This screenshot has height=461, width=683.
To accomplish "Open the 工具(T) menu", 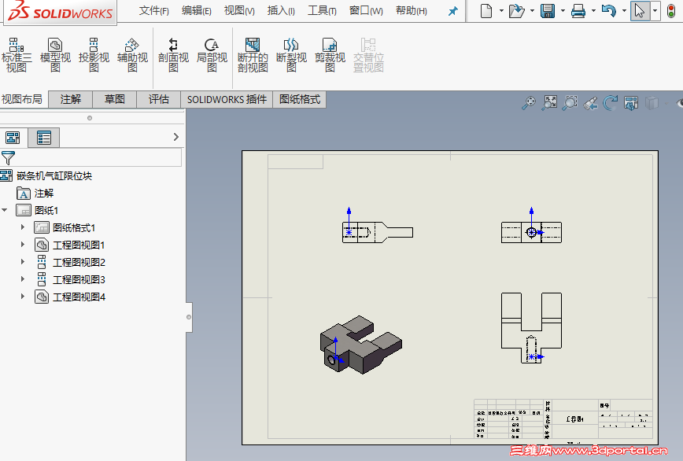I will coord(322,11).
